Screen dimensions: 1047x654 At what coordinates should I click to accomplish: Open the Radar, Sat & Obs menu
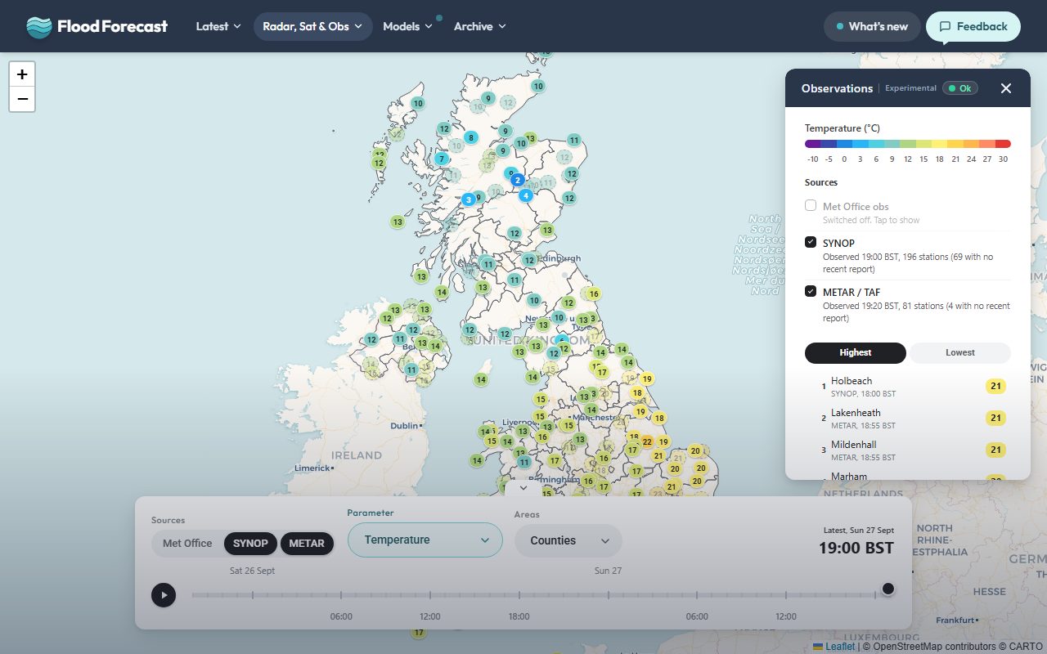pos(313,26)
